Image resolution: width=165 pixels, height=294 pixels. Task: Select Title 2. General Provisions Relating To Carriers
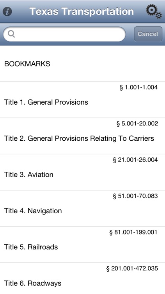click(83, 136)
